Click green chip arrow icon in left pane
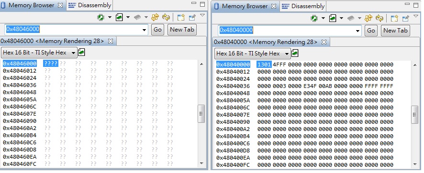 pyautogui.click(x=101, y=18)
